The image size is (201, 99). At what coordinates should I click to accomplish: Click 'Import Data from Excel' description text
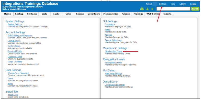pyautogui.click(x=18, y=97)
